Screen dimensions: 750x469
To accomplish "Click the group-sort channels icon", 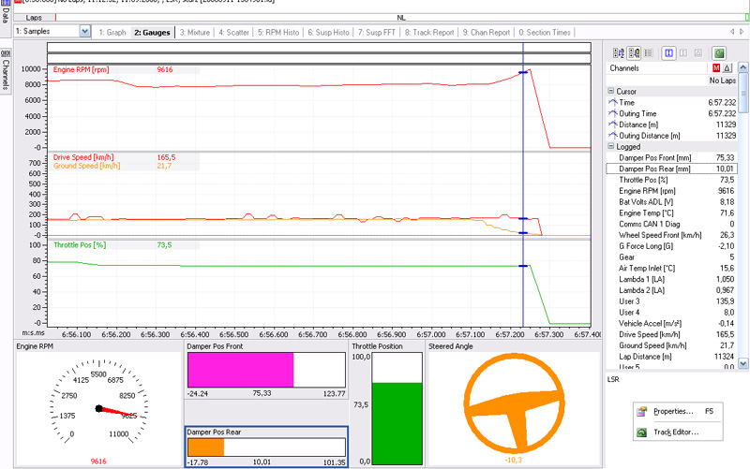I will [x=634, y=53].
